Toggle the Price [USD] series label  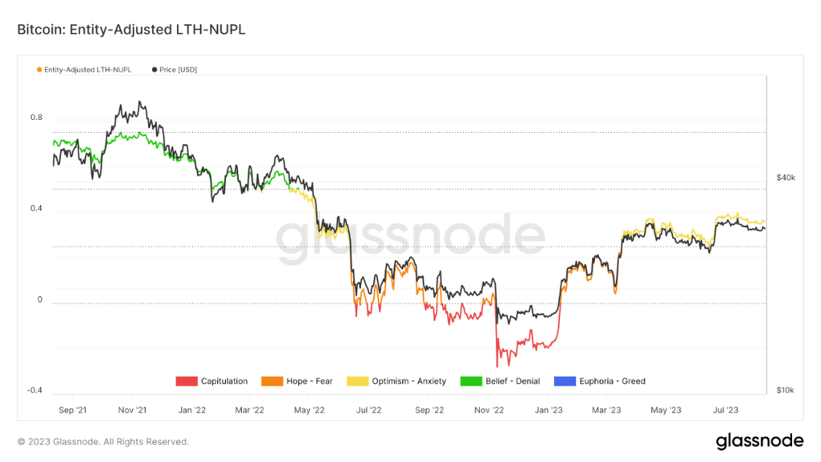tap(178, 70)
